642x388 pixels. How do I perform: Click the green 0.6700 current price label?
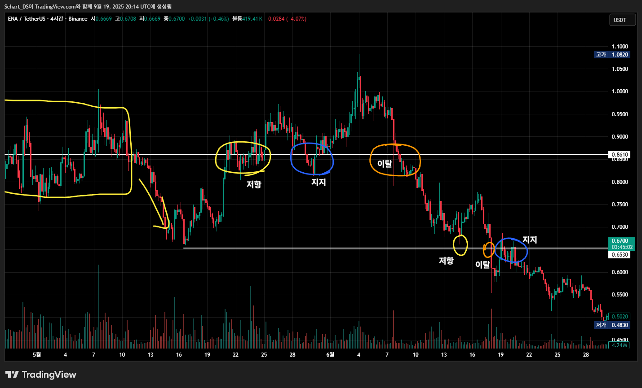click(622, 241)
